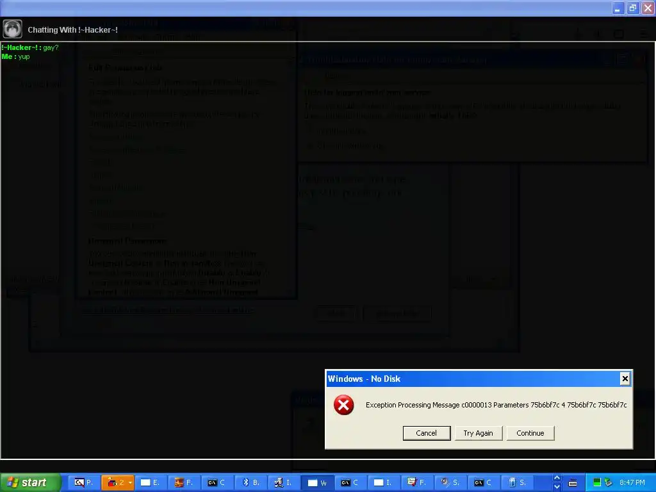Switch to the 'E.' taskbar window

coord(150,482)
